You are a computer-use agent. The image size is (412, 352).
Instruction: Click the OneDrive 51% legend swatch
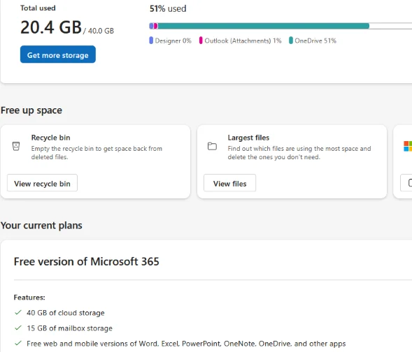pyautogui.click(x=291, y=41)
